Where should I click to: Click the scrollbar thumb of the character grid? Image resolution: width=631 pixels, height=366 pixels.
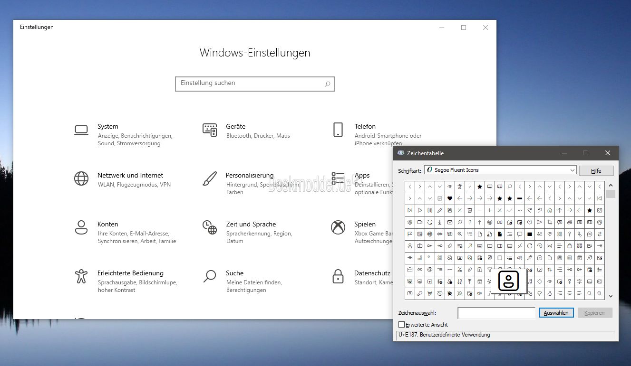611,194
